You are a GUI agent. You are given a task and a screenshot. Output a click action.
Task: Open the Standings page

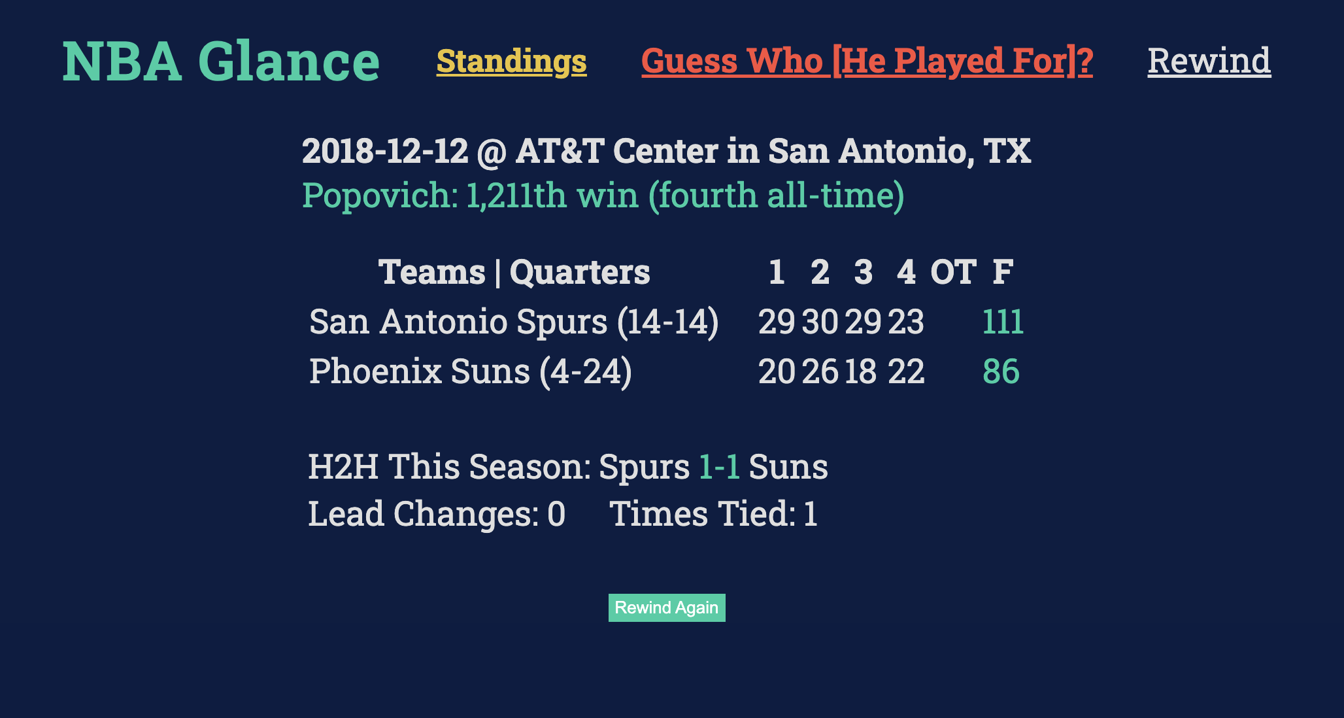pos(511,62)
